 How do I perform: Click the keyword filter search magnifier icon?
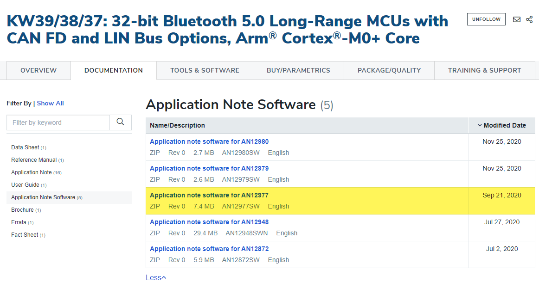[x=120, y=122]
